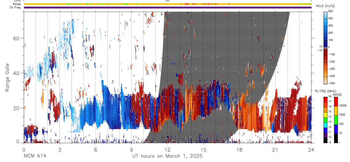Screen dimensions: 350x162
Task: Click the purple 10–11 MHz swatch in TX FRQ legend
Action: 325,135
